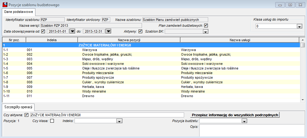Open the 'Szablon BK' dropdown
307x138 pixels.
[x=205, y=31]
